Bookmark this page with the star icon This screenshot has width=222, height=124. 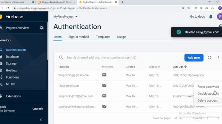[189, 8]
